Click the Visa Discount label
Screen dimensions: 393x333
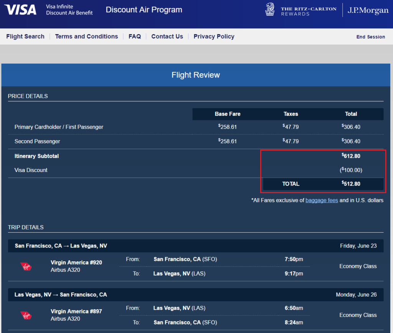(x=31, y=170)
